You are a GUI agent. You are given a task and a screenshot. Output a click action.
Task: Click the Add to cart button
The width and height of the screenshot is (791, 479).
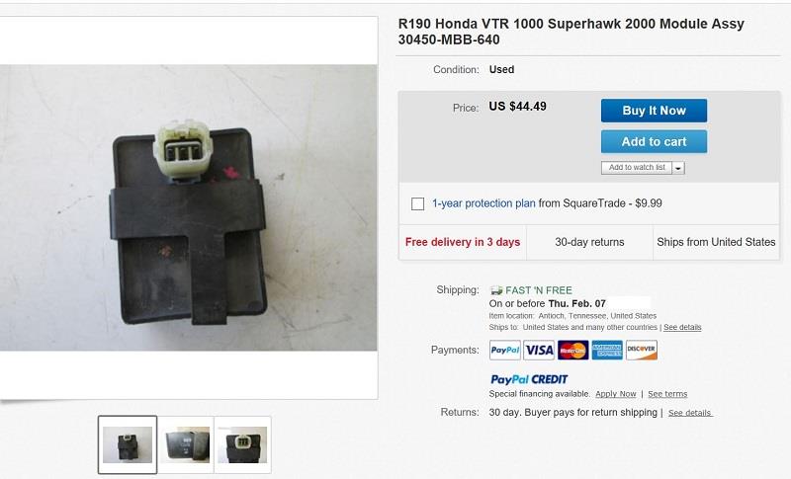point(654,141)
